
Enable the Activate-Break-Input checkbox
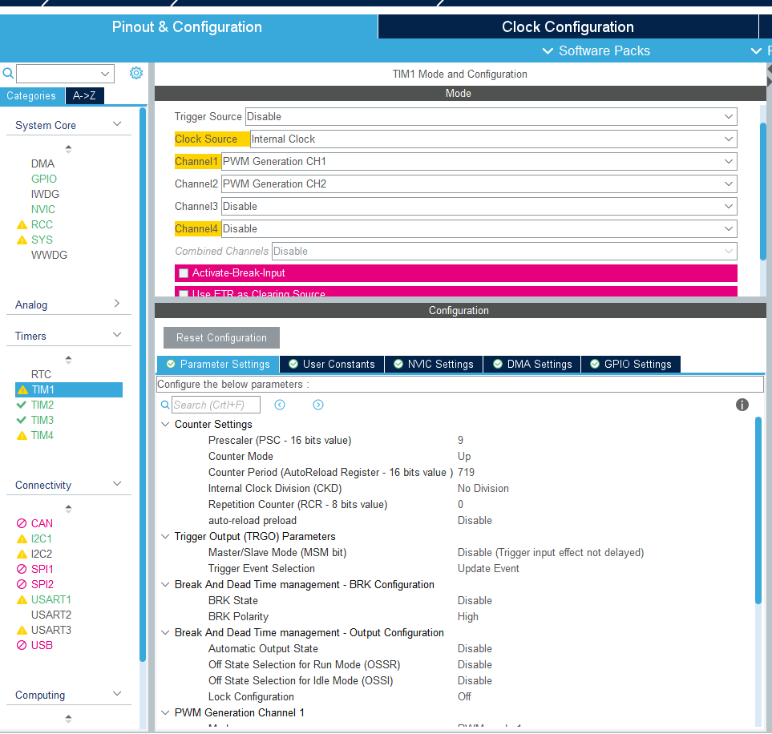pyautogui.click(x=184, y=273)
